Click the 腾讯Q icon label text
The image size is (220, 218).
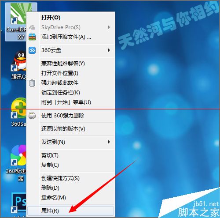click(x=19, y=77)
